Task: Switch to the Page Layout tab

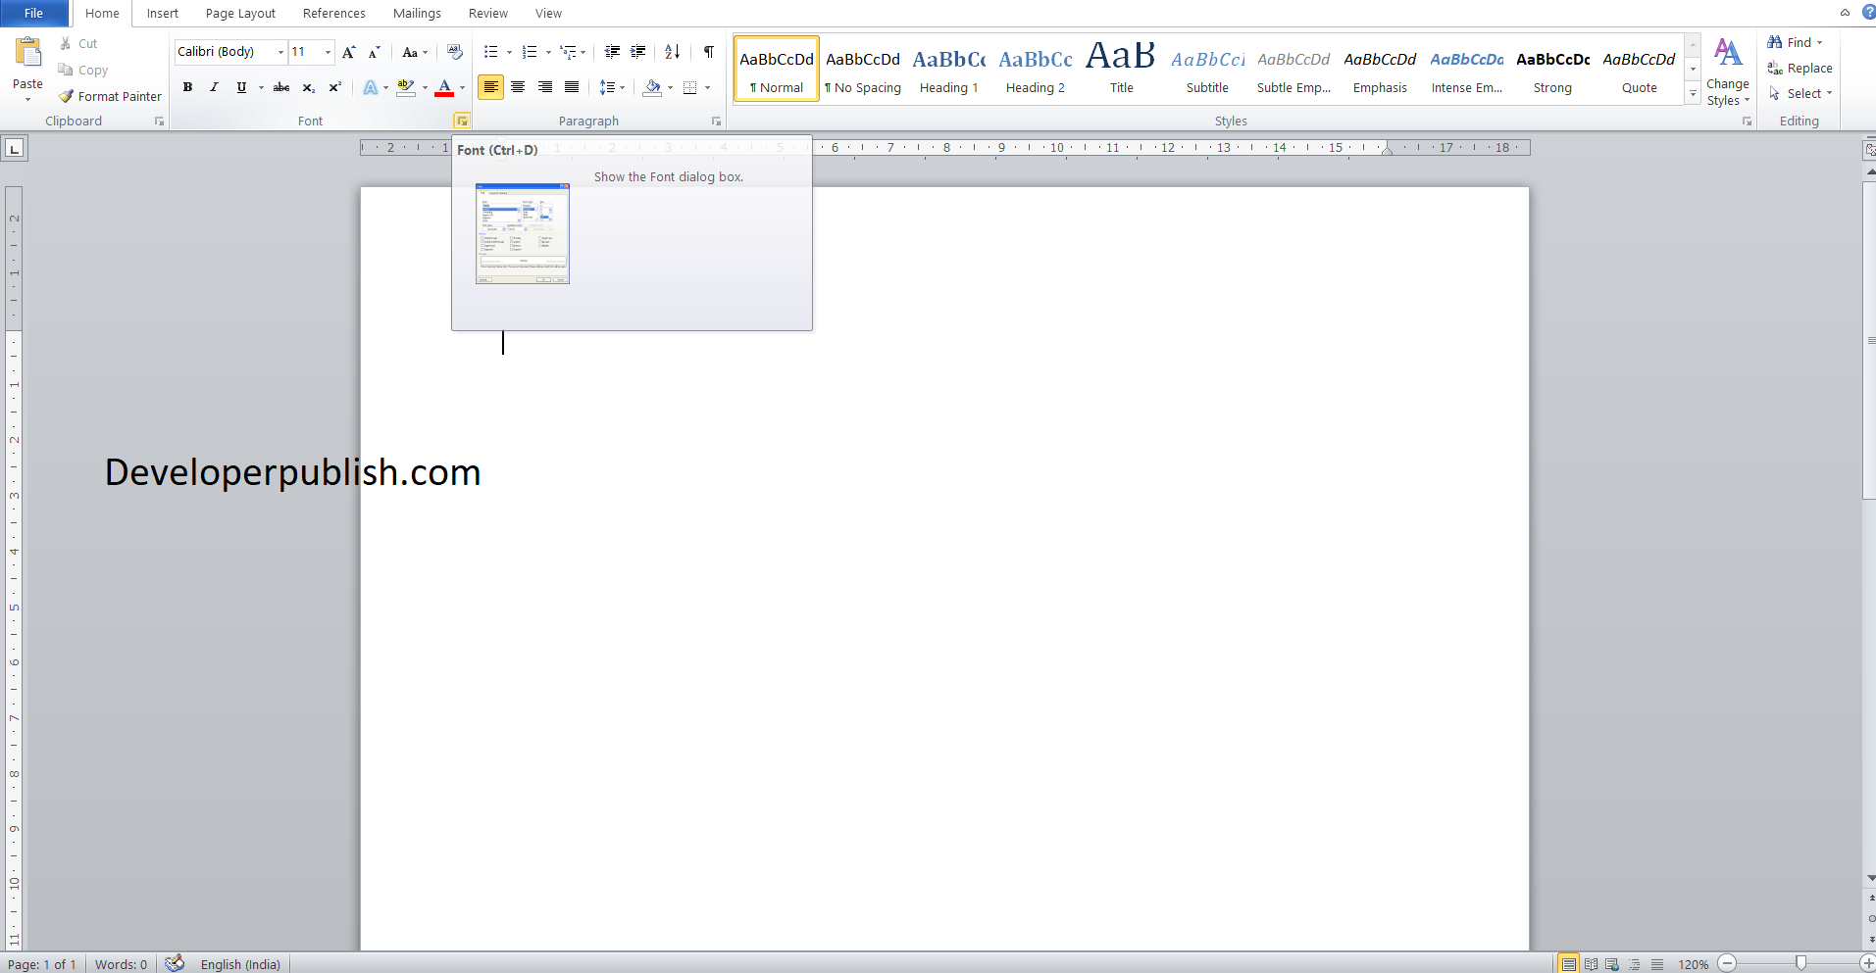Action: click(x=240, y=14)
